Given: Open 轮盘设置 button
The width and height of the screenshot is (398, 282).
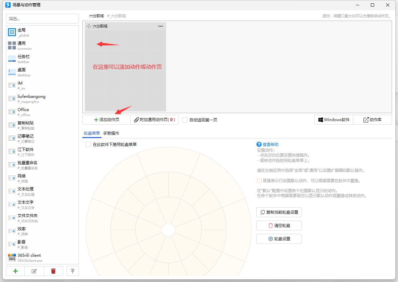Looking at the screenshot, I should point(279,239).
